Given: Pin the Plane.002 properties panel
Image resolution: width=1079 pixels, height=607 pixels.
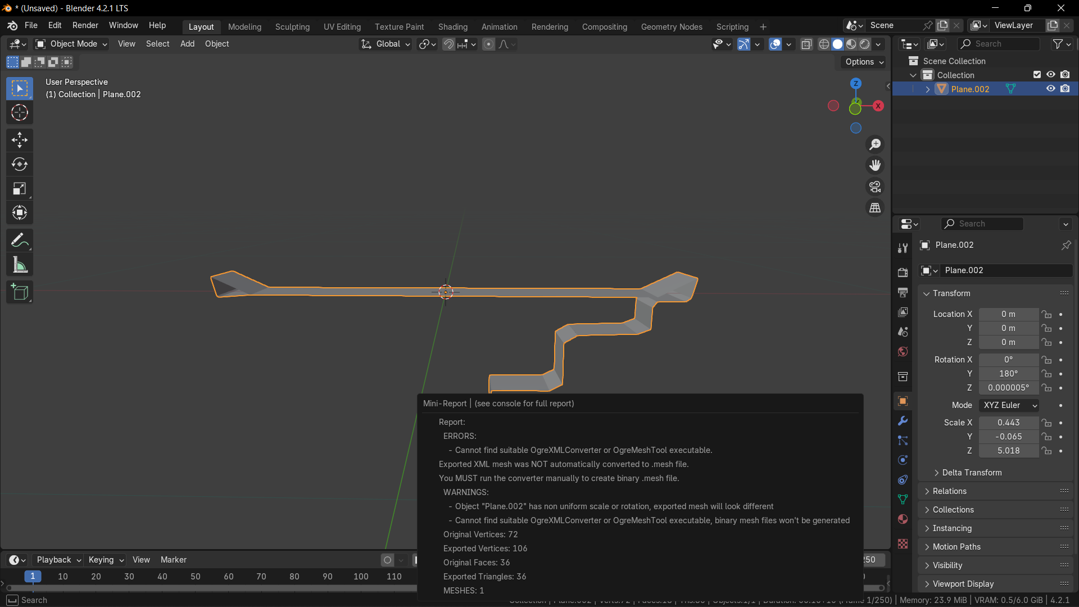Looking at the screenshot, I should [x=1066, y=245].
